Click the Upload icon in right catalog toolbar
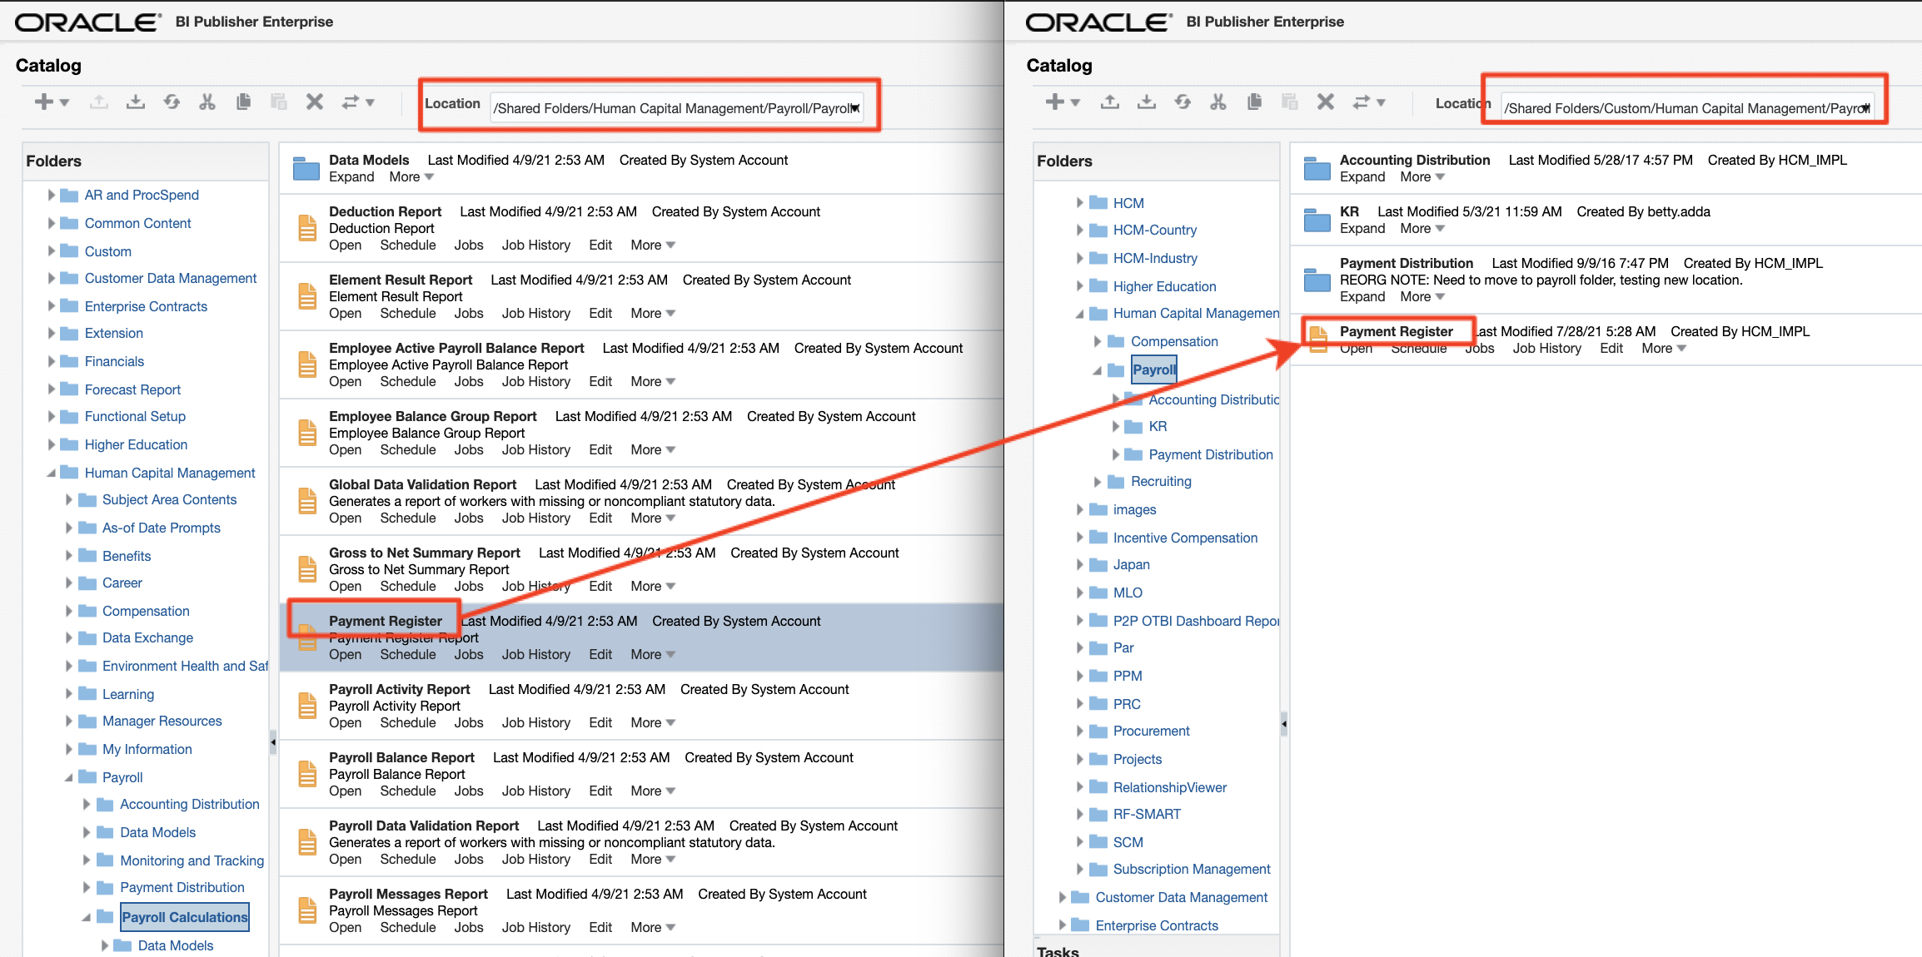Screen dimensions: 1922x957 [x=1109, y=102]
